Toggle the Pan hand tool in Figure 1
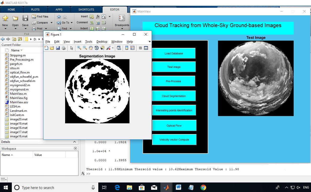Screen dimensions: 311x192 click(x=91, y=48)
